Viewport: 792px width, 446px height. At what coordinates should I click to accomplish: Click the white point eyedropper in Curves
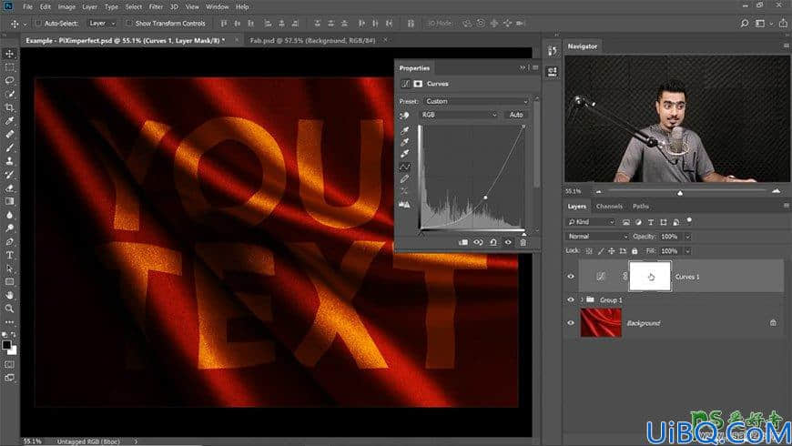click(x=404, y=154)
